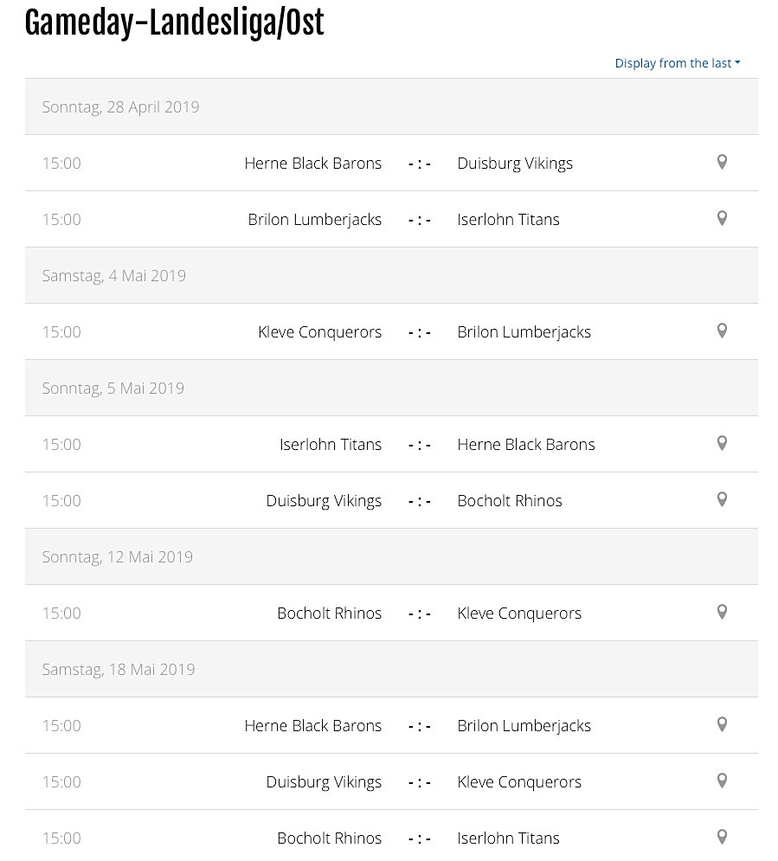Expand the 'Display from the last' dropdown
This screenshot has height=861, width=778.
(677, 63)
